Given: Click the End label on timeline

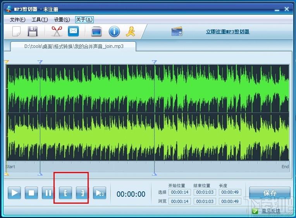Looking at the screenshot, I should click(285, 167).
